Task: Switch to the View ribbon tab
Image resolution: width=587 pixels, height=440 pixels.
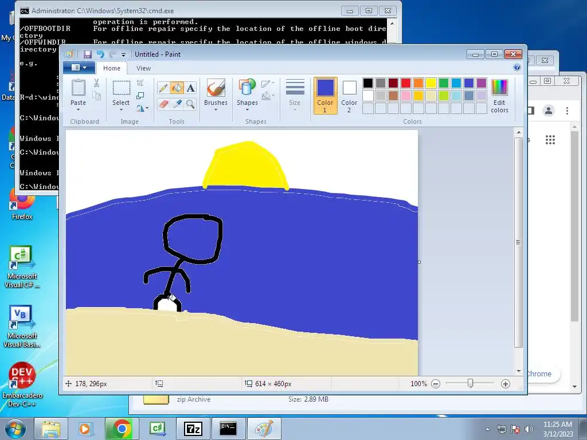Action: [x=143, y=68]
